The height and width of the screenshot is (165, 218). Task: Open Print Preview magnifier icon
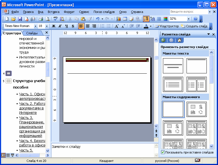click(x=47, y=19)
